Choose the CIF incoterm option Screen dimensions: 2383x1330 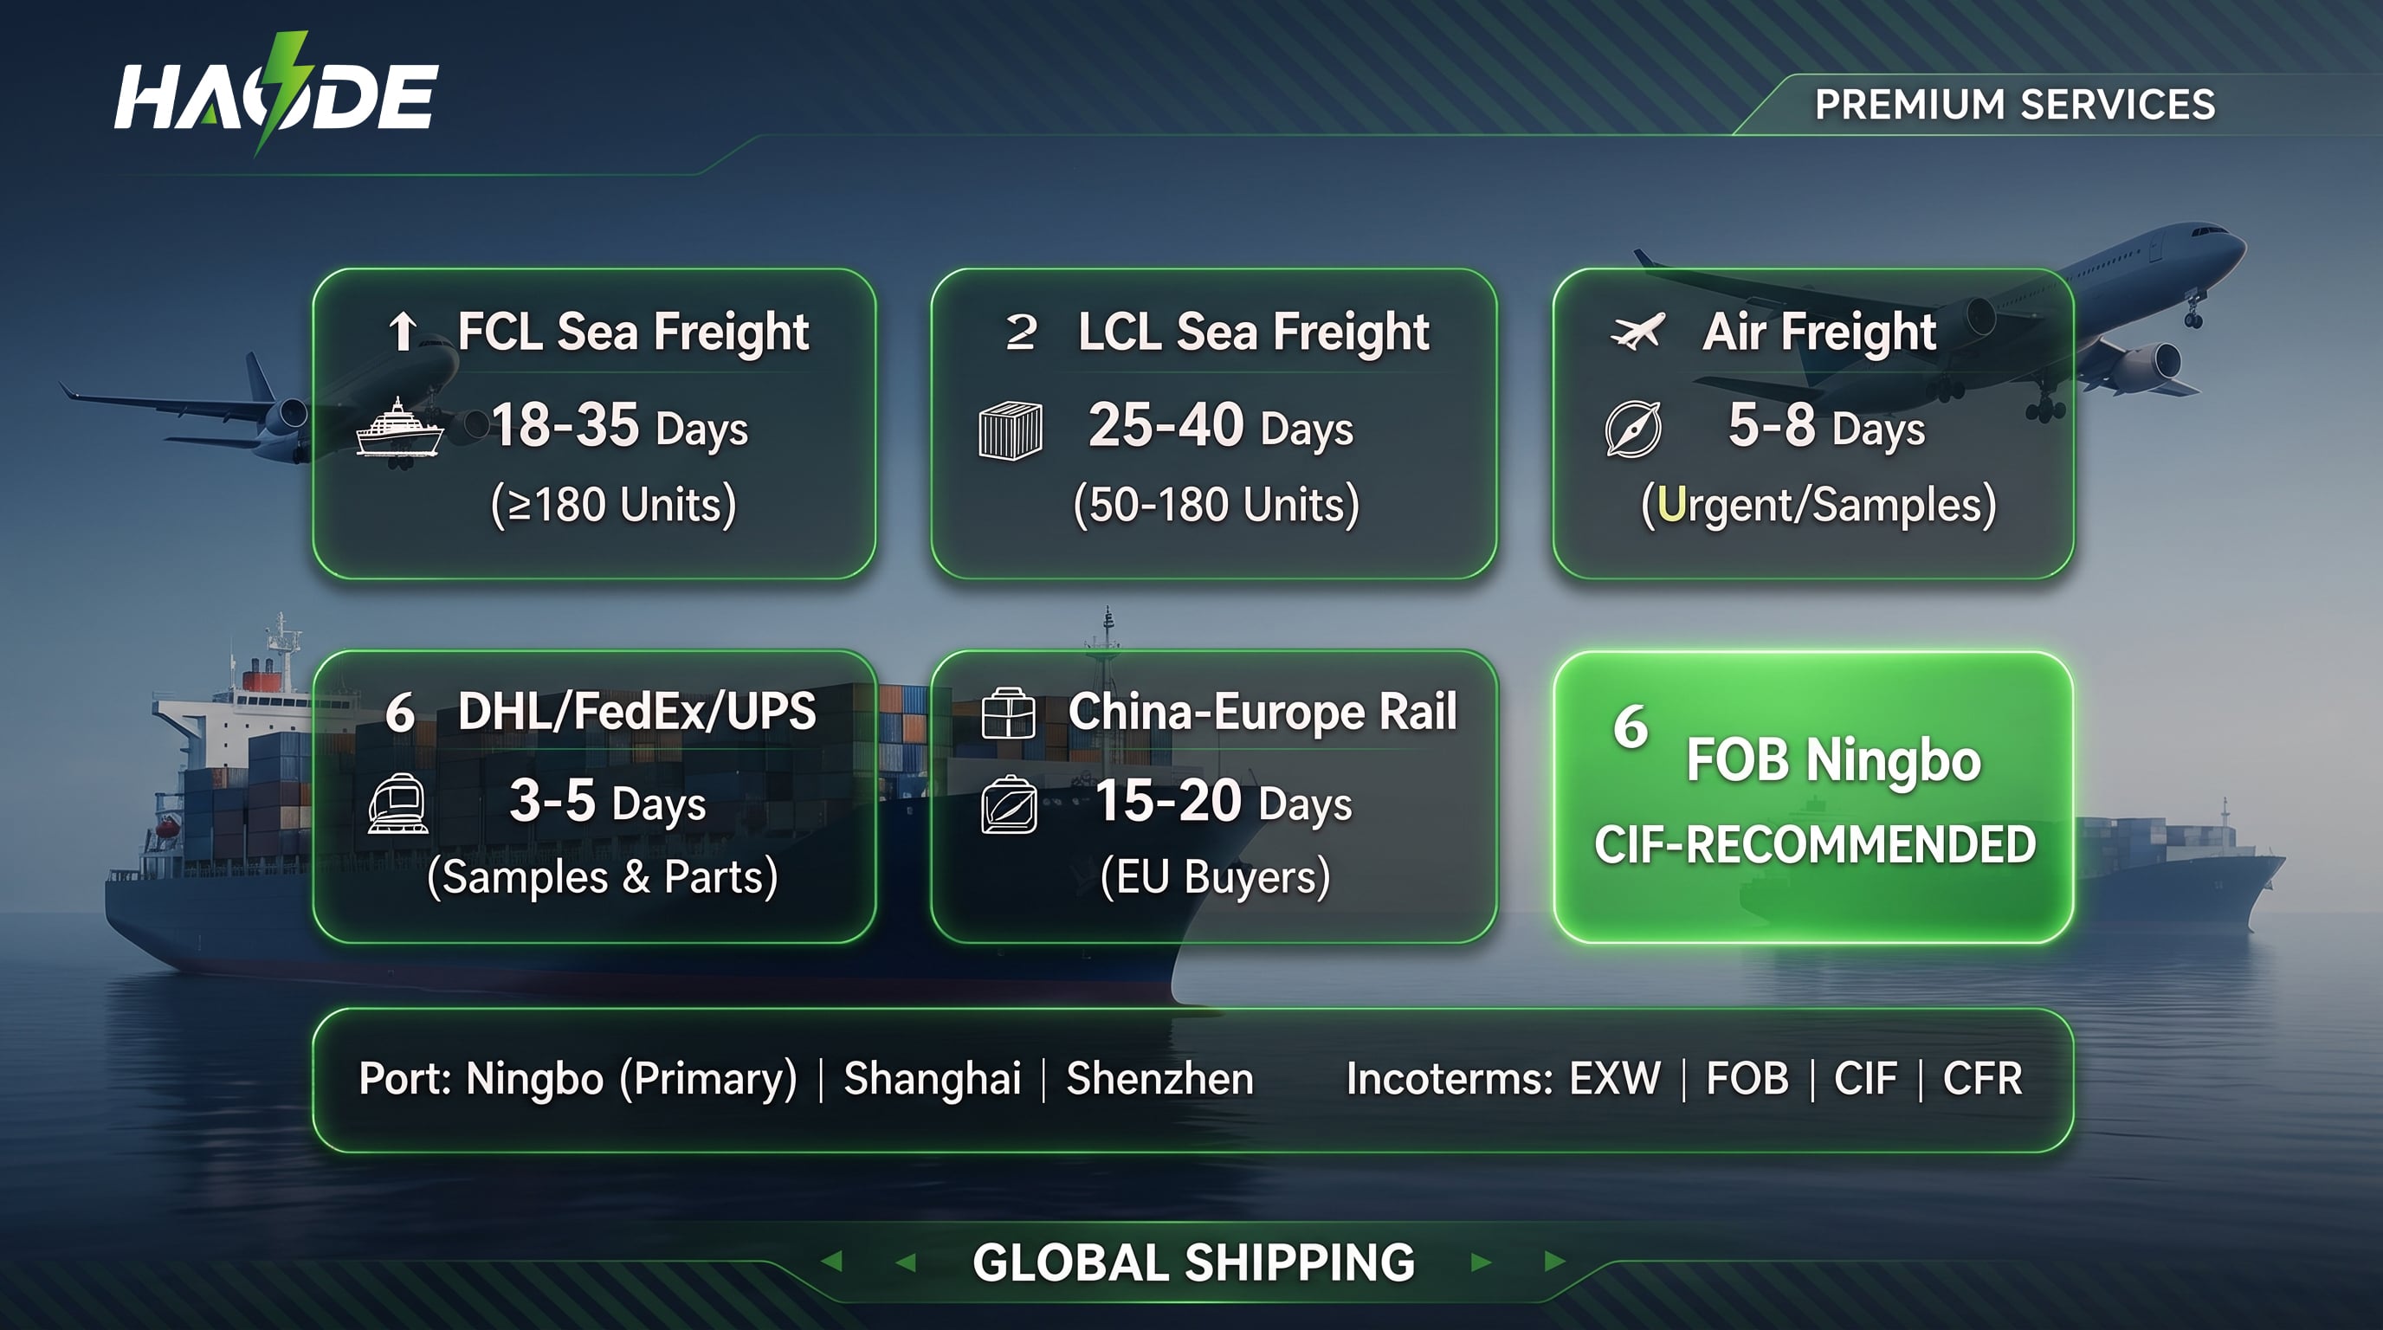(1866, 1078)
